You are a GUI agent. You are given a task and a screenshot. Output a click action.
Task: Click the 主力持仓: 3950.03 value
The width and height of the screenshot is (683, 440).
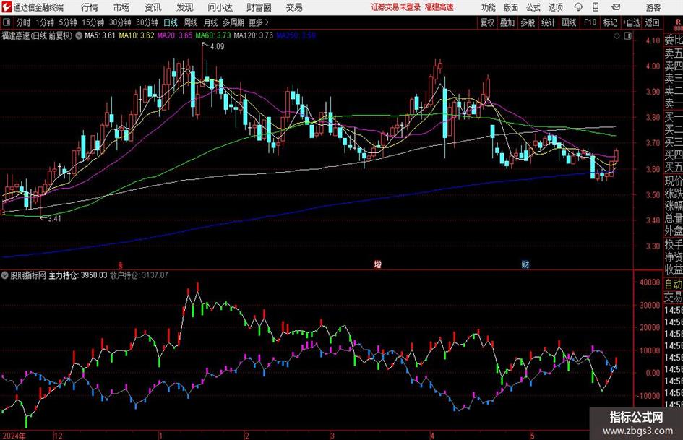pos(78,275)
